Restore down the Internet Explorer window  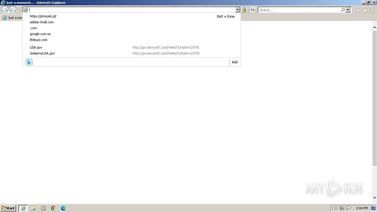[368, 3]
